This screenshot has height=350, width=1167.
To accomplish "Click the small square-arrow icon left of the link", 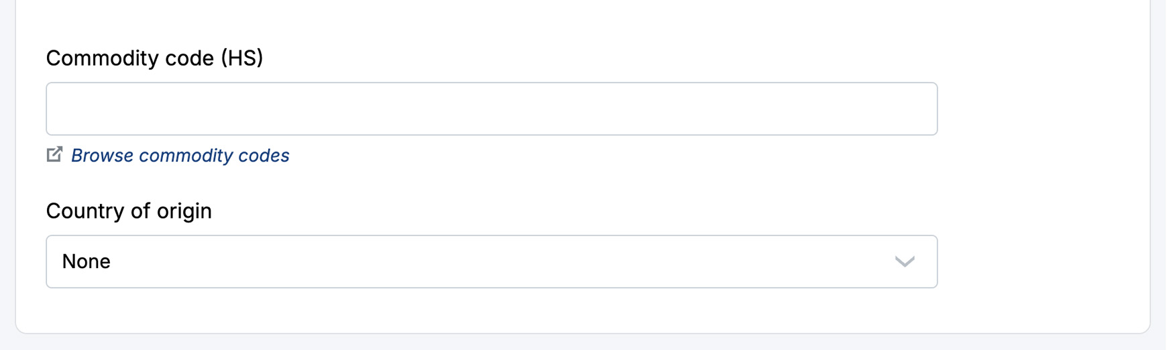I will pos(54,155).
